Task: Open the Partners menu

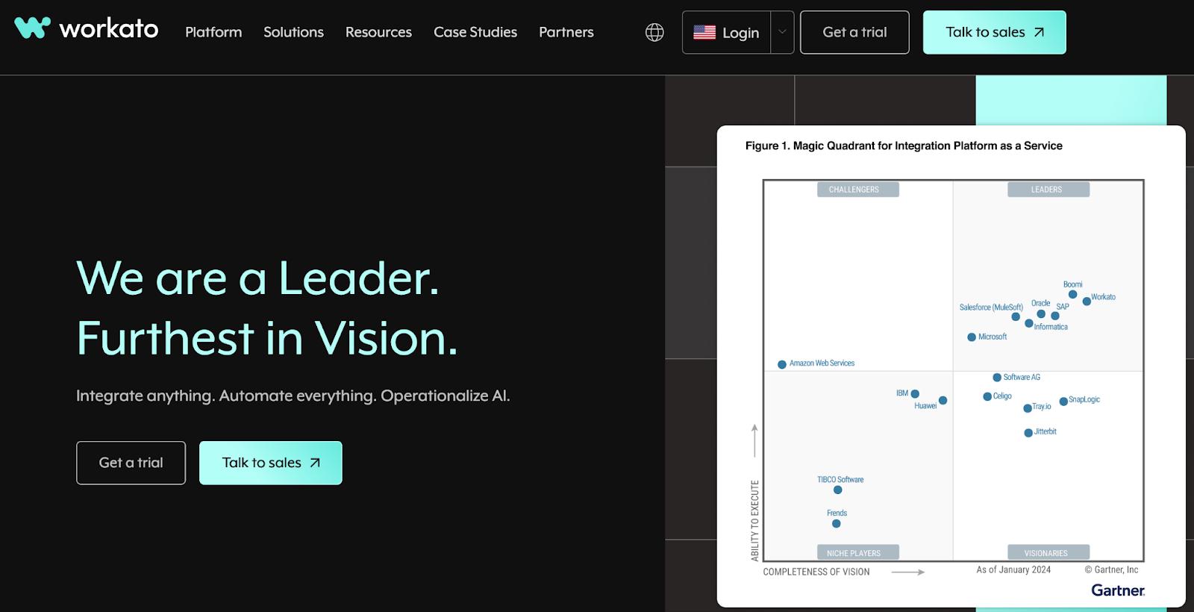Action: [x=566, y=32]
